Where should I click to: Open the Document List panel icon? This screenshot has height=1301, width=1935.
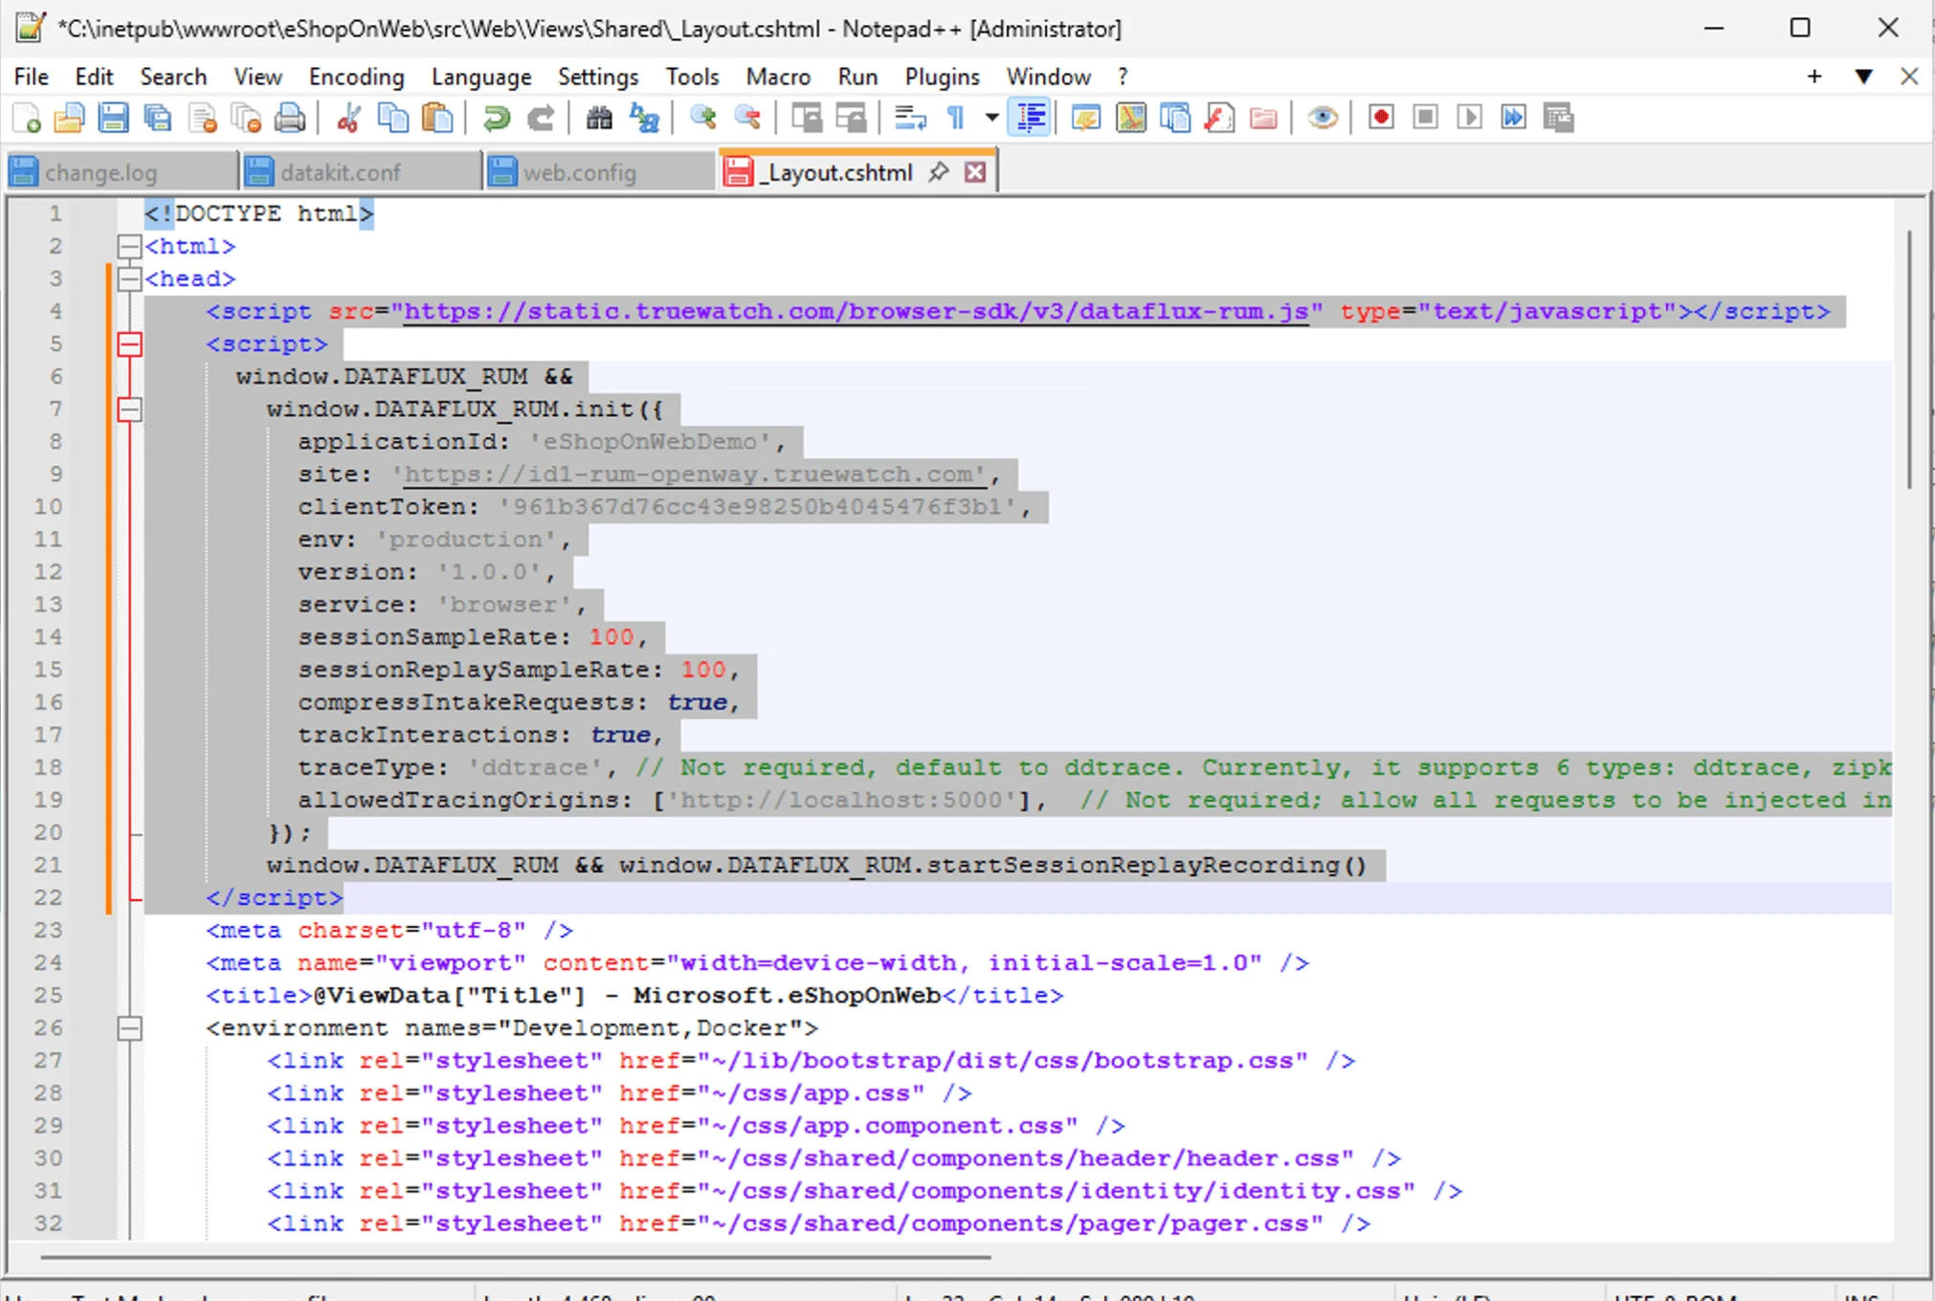[1175, 119]
